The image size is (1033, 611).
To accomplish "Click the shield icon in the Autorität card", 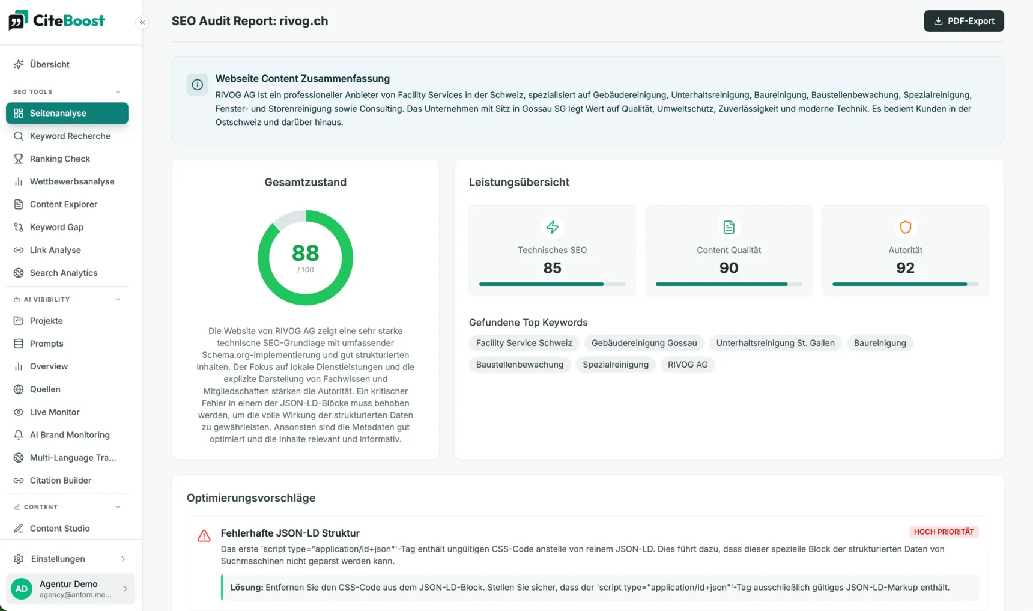I will [906, 227].
